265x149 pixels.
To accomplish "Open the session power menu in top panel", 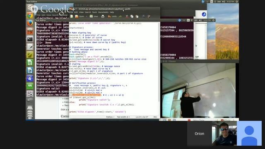I will [237, 2].
